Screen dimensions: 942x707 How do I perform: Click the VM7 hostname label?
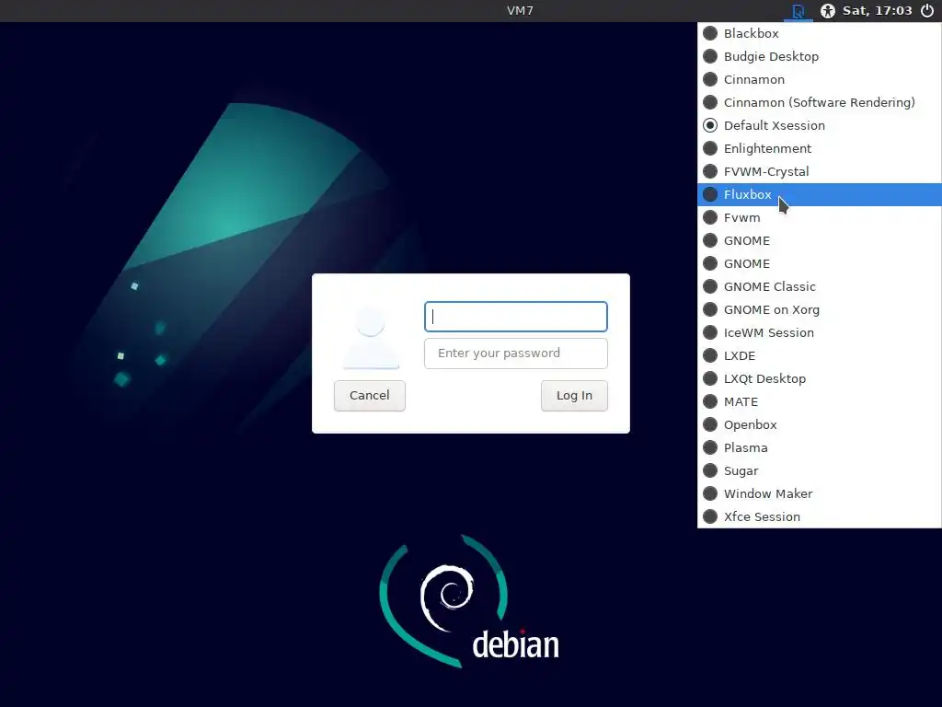tap(521, 11)
